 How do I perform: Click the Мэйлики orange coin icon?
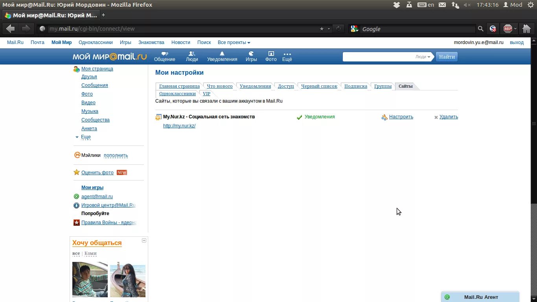coord(77,155)
